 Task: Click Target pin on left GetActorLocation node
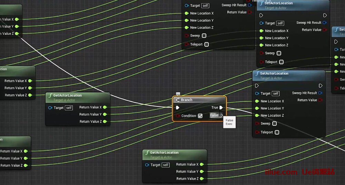(x=50, y=108)
